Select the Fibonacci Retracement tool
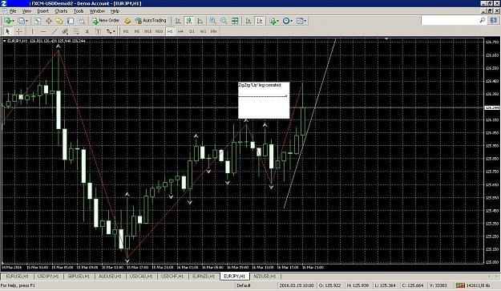This screenshot has width=501, height=291. [76, 31]
